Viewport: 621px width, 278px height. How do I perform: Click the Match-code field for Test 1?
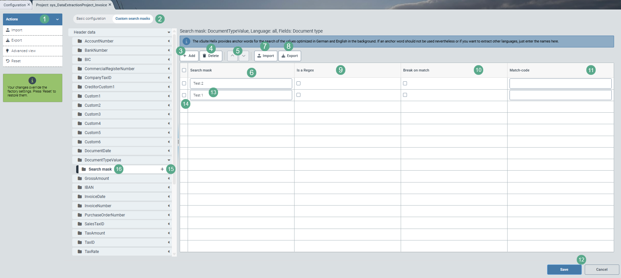tap(561, 95)
